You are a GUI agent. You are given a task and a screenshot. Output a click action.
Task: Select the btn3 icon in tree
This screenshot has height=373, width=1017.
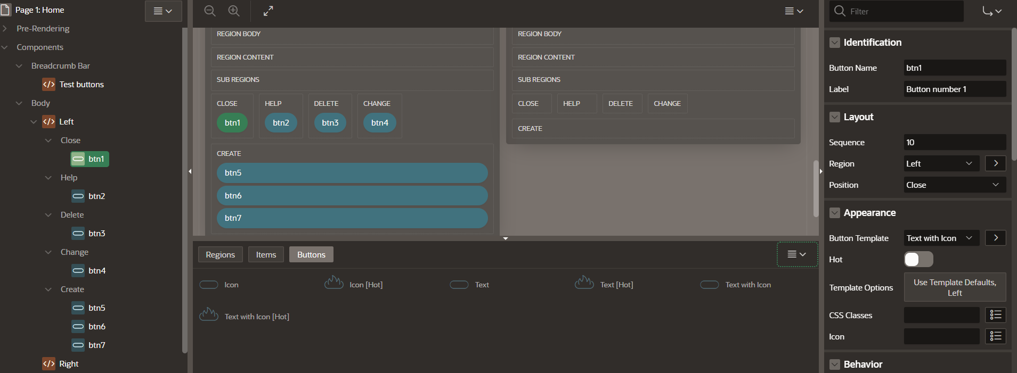78,233
